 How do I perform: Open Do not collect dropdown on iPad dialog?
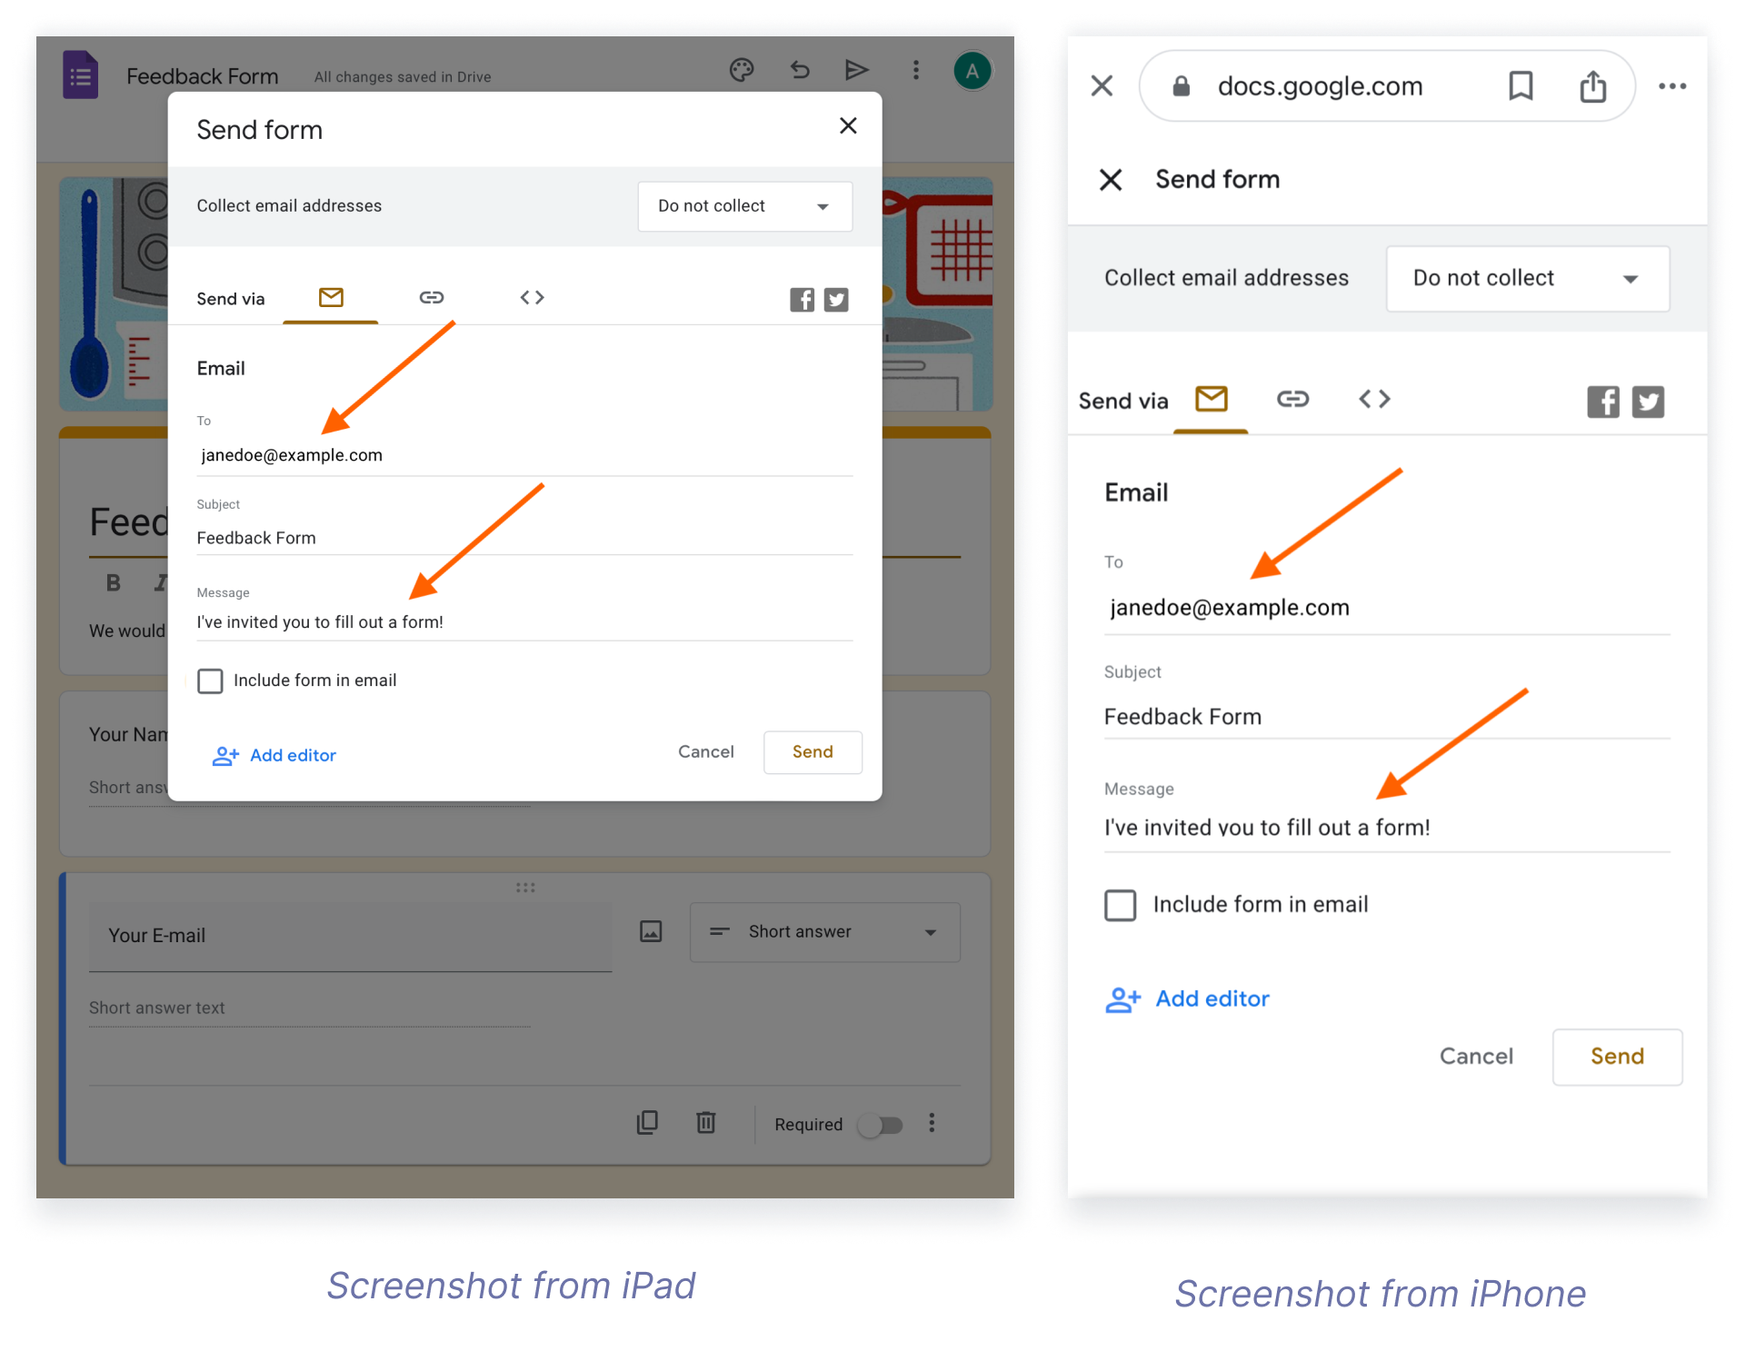point(744,206)
